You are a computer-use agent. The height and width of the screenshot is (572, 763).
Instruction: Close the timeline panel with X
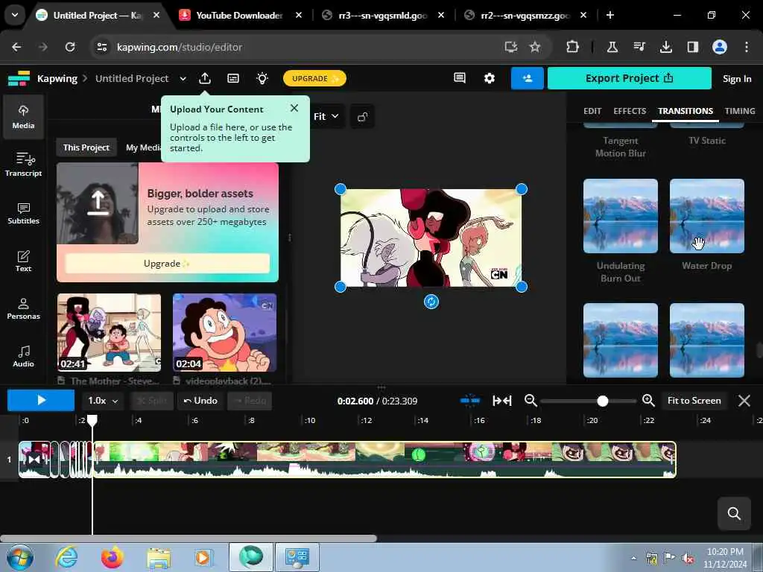pos(744,401)
